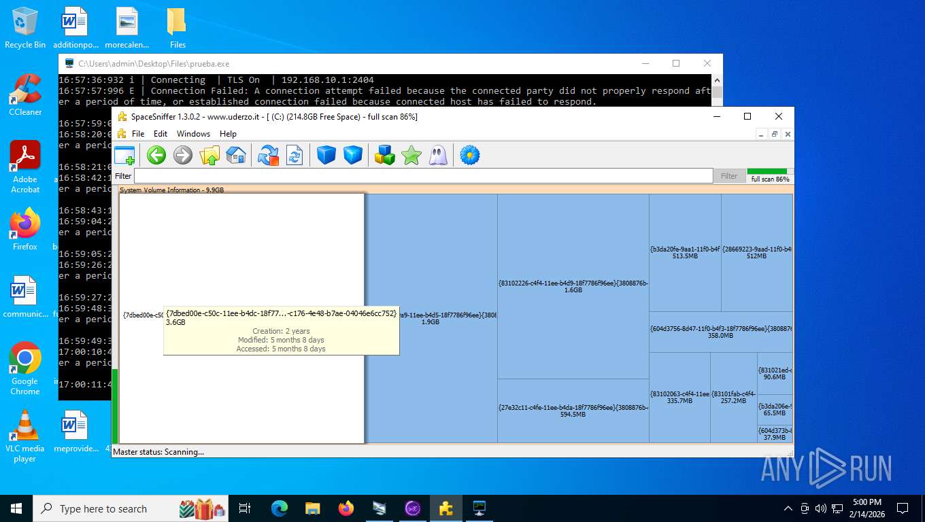Select the meprovide… Word document on desktop
The width and height of the screenshot is (925, 522).
pyautogui.click(x=75, y=432)
